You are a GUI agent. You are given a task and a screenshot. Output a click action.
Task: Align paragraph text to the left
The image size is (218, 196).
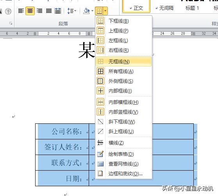pyautogui.click(x=21, y=11)
